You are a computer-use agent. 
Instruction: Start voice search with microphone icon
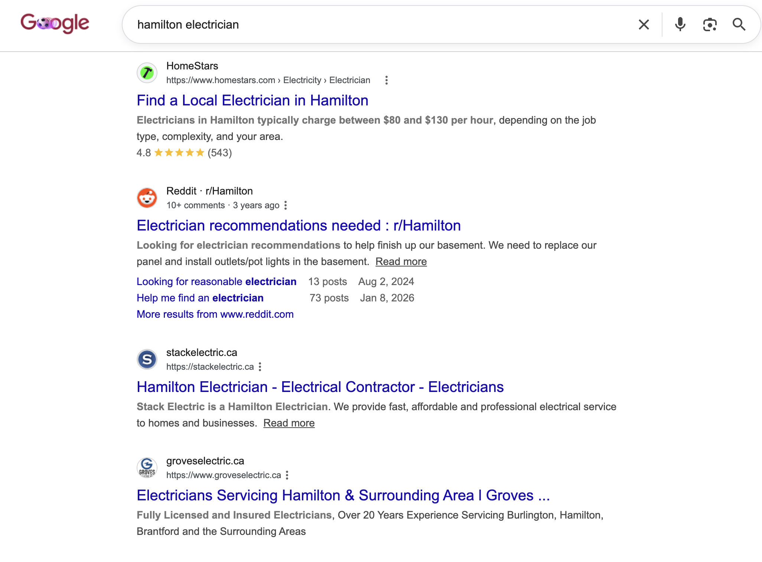click(x=680, y=24)
